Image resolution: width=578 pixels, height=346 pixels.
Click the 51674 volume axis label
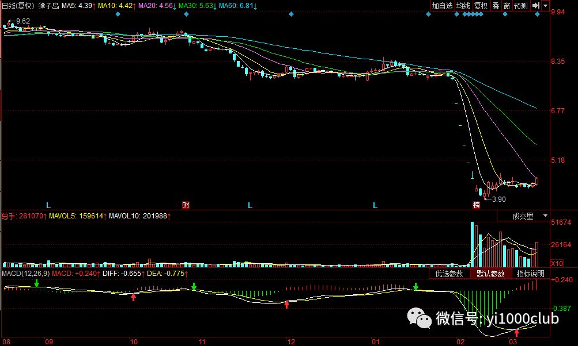561,222
